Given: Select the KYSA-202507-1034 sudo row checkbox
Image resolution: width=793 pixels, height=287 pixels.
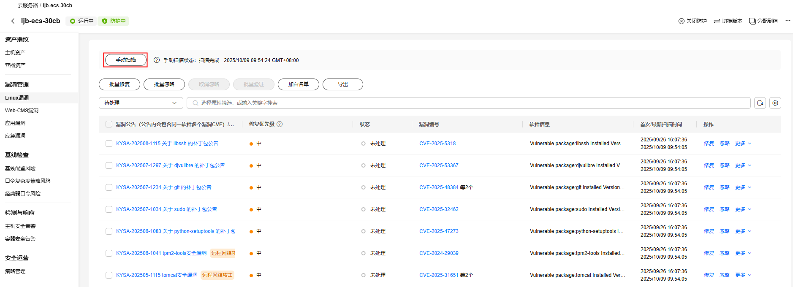Looking at the screenshot, I should click(x=109, y=209).
